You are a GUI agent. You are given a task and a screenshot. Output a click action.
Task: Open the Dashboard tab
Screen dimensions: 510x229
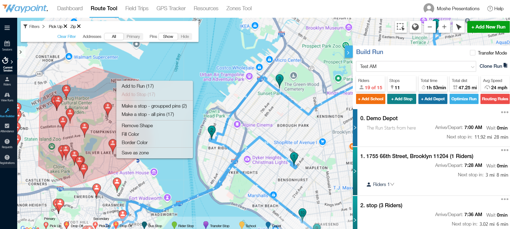point(70,8)
